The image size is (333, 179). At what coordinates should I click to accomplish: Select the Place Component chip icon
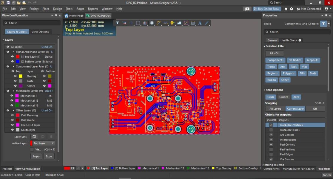[x=152, y=23]
